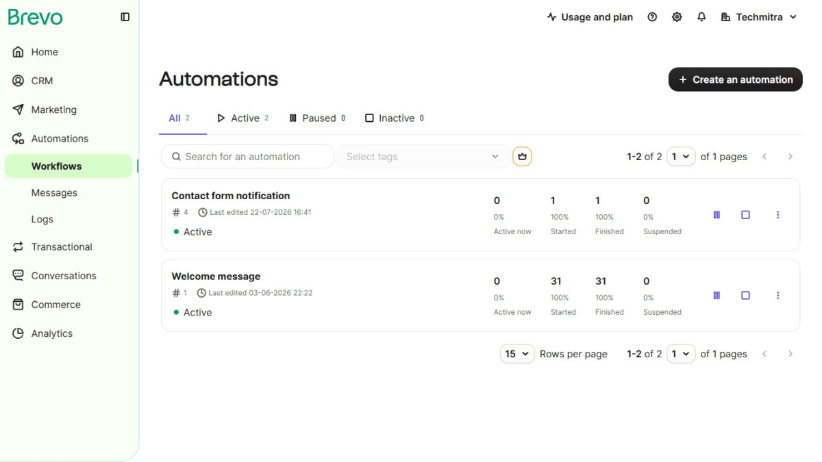Open more options for Welcome message

pos(778,296)
